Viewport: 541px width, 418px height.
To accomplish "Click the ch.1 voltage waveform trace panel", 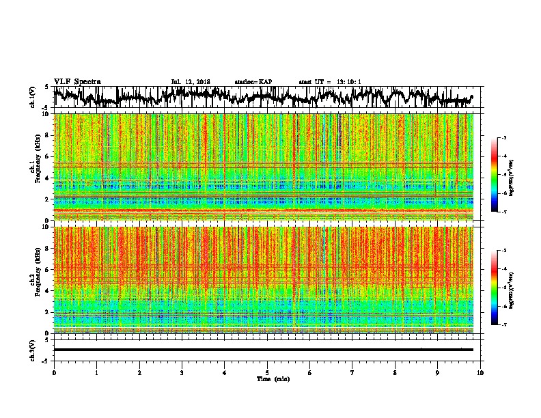I will [267, 97].
